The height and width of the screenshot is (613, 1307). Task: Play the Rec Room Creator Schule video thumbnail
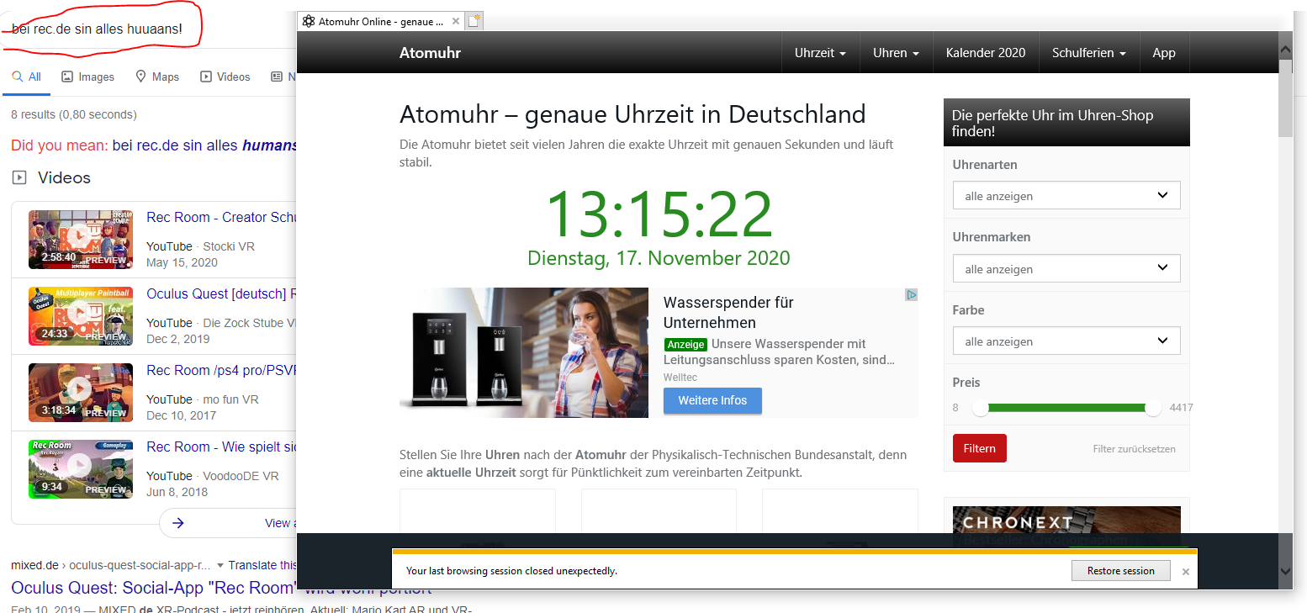pos(81,240)
